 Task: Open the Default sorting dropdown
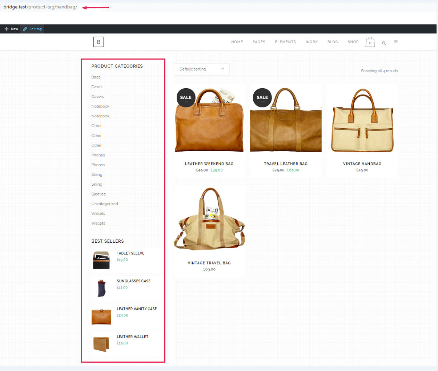[x=202, y=69]
